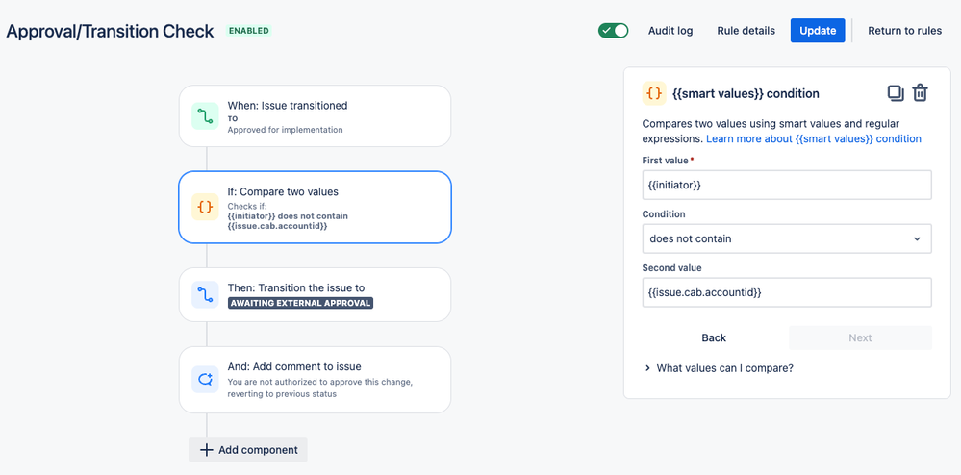961x475 pixels.
Task: Click the braces icon in condition panel header
Action: click(654, 93)
